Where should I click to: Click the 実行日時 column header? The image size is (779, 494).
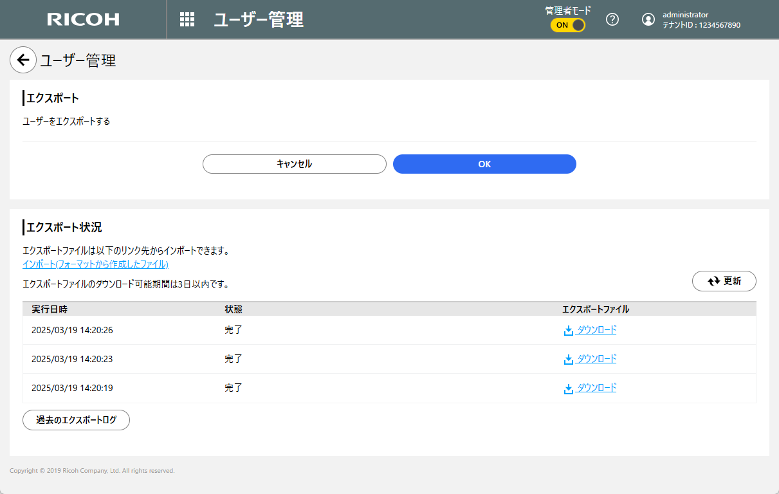click(x=50, y=309)
